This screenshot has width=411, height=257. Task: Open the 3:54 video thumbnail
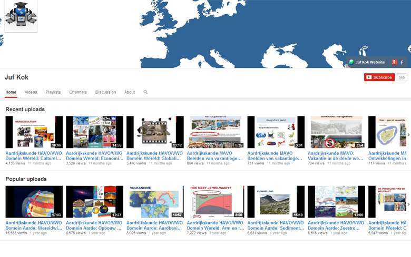[337, 132]
